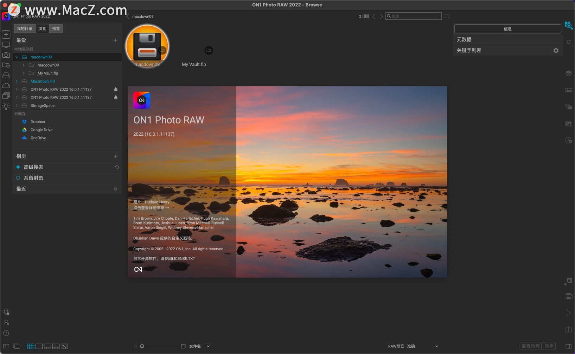Screen dimensions: 575x354
Task: Switch to 浏览 tab
Action: [x=42, y=28]
